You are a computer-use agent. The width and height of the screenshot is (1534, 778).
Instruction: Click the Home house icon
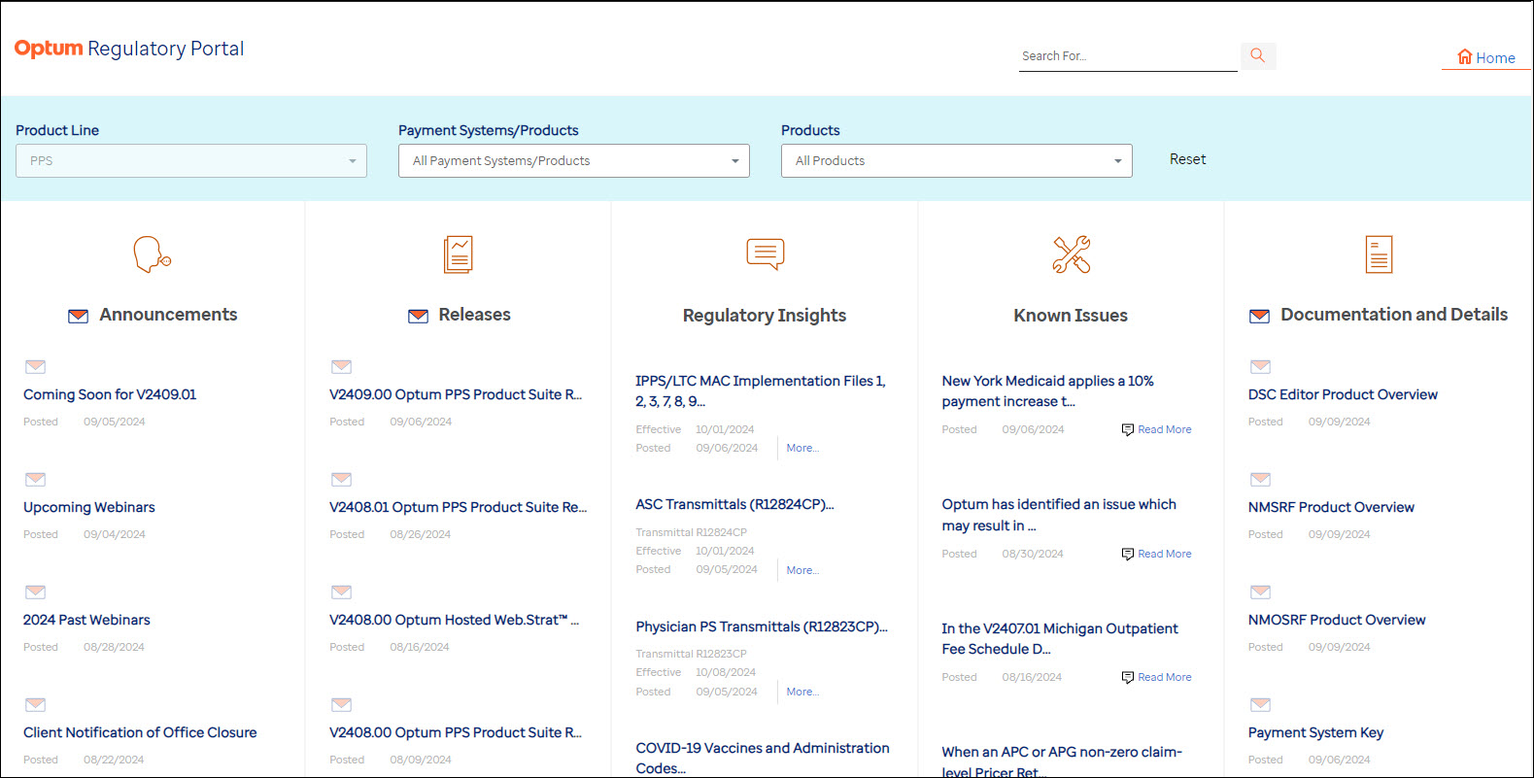pyautogui.click(x=1465, y=57)
